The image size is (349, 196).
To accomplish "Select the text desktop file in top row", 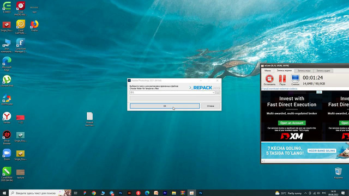I will (x=34, y=9).
